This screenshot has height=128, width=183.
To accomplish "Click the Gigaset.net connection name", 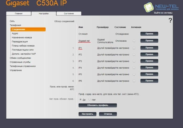I will [x=84, y=41].
